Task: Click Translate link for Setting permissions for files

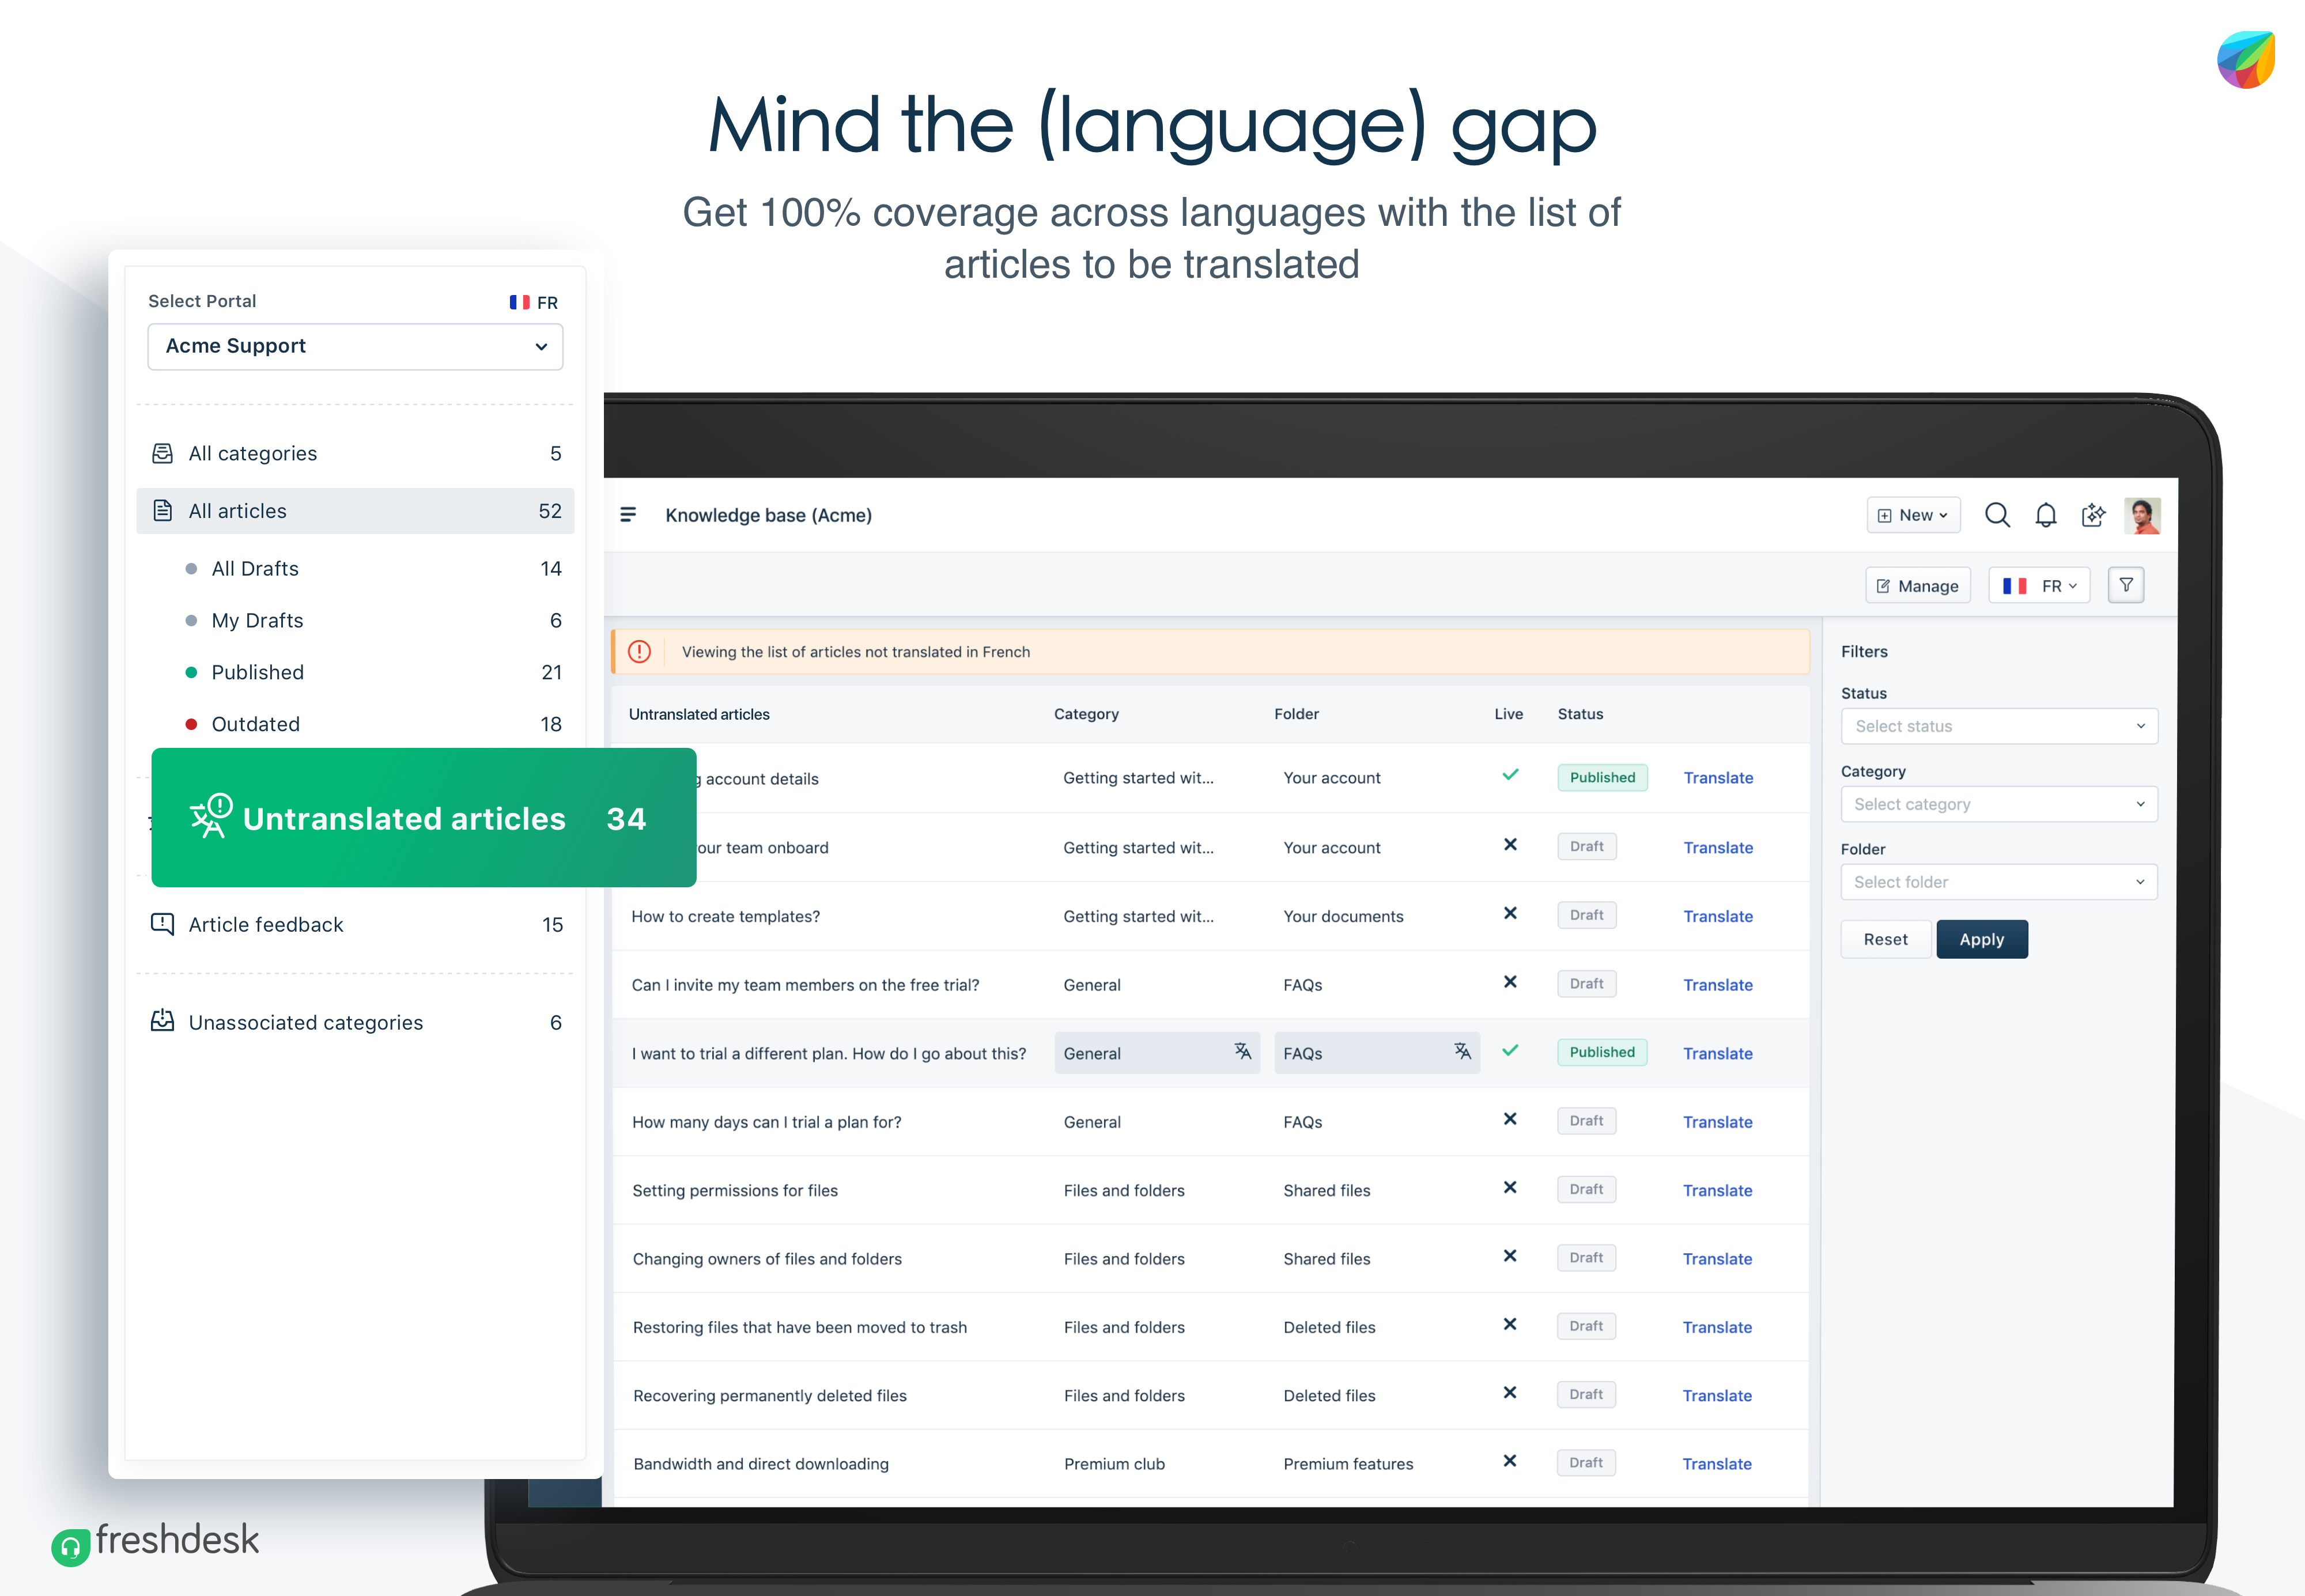Action: (1718, 1190)
